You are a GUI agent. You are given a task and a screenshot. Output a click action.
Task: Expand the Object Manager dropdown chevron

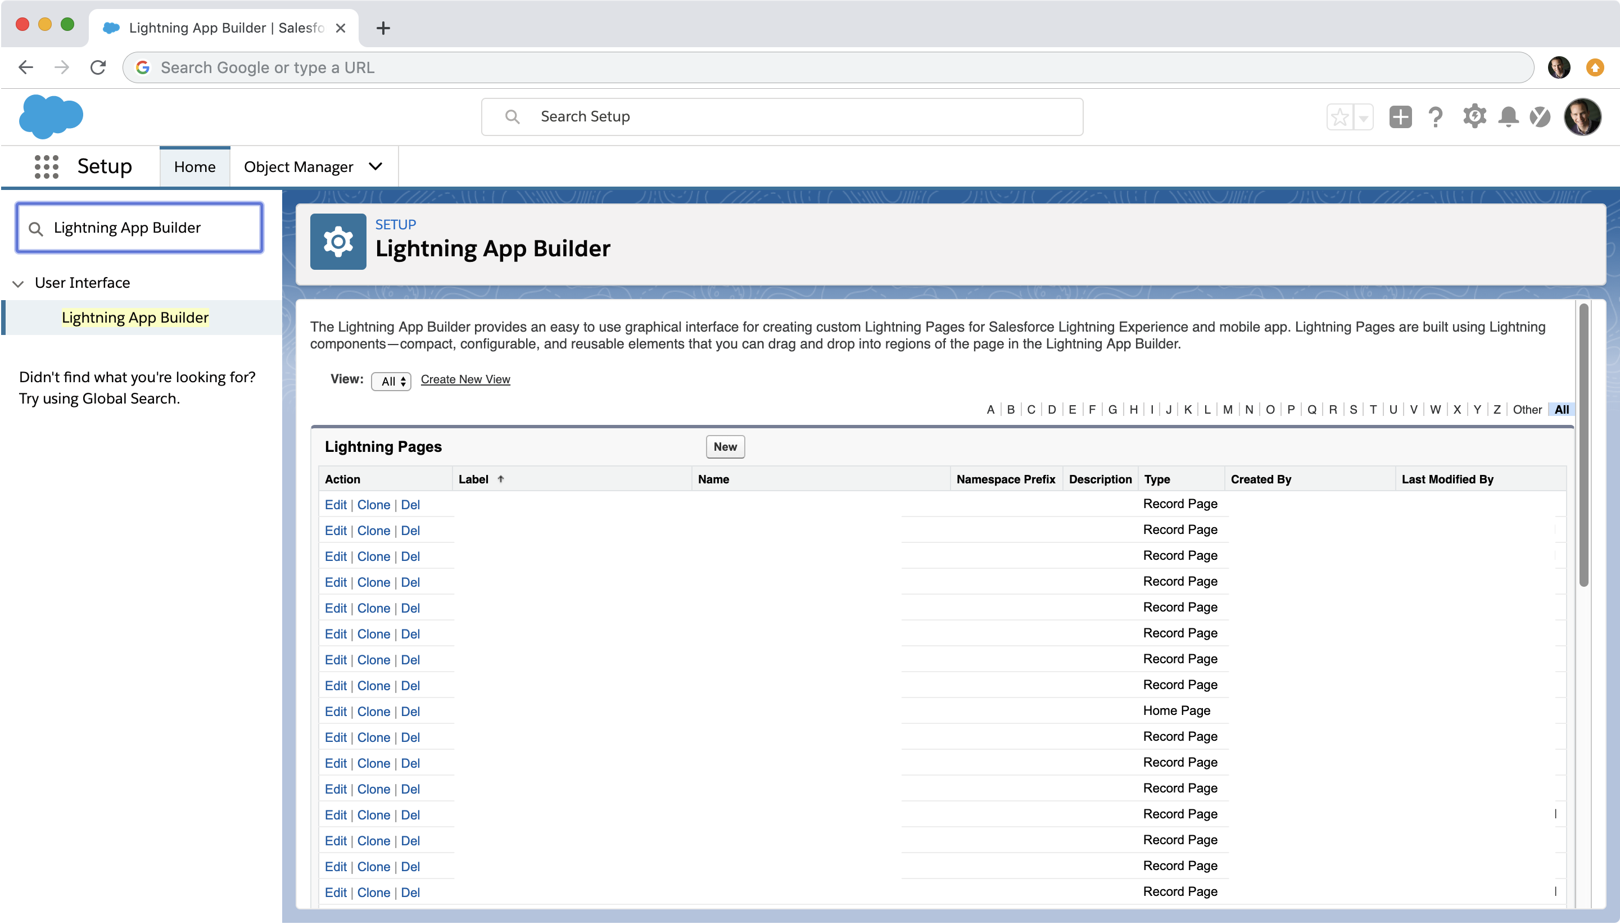pyautogui.click(x=375, y=167)
